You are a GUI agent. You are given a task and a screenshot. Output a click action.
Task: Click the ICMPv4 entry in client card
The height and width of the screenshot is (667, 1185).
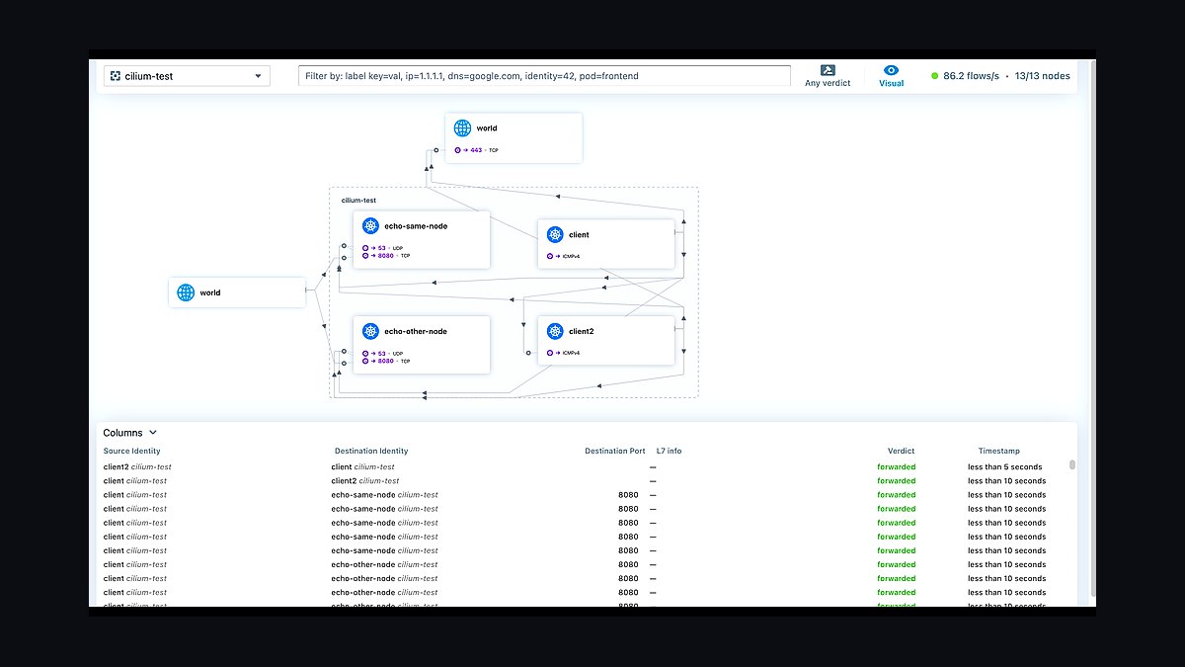tap(563, 257)
